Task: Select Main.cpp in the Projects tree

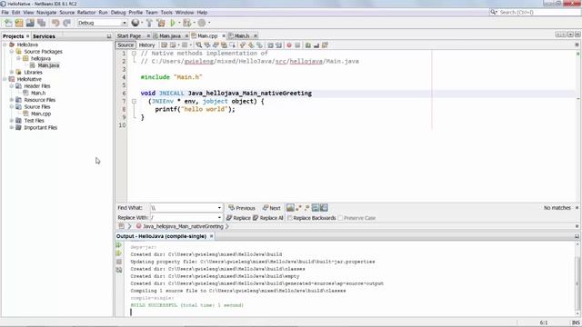Action: click(41, 114)
